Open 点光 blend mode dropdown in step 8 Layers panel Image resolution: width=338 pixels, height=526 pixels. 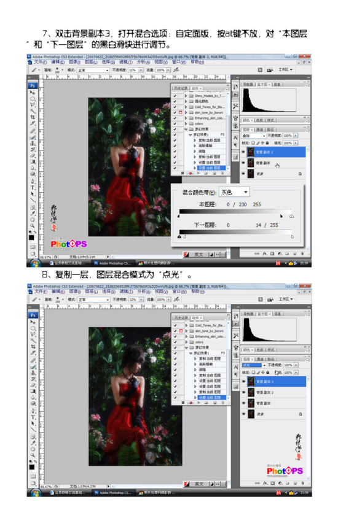pyautogui.click(x=254, y=365)
